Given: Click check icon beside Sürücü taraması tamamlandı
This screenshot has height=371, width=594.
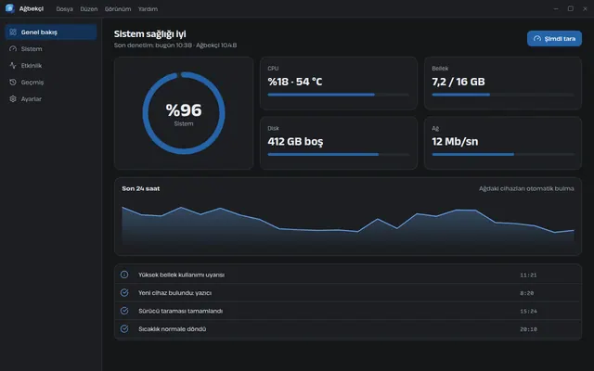Looking at the screenshot, I should coord(124,311).
